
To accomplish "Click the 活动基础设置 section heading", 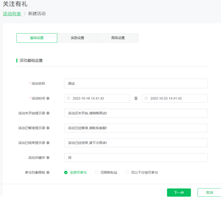I will [x=31, y=61].
